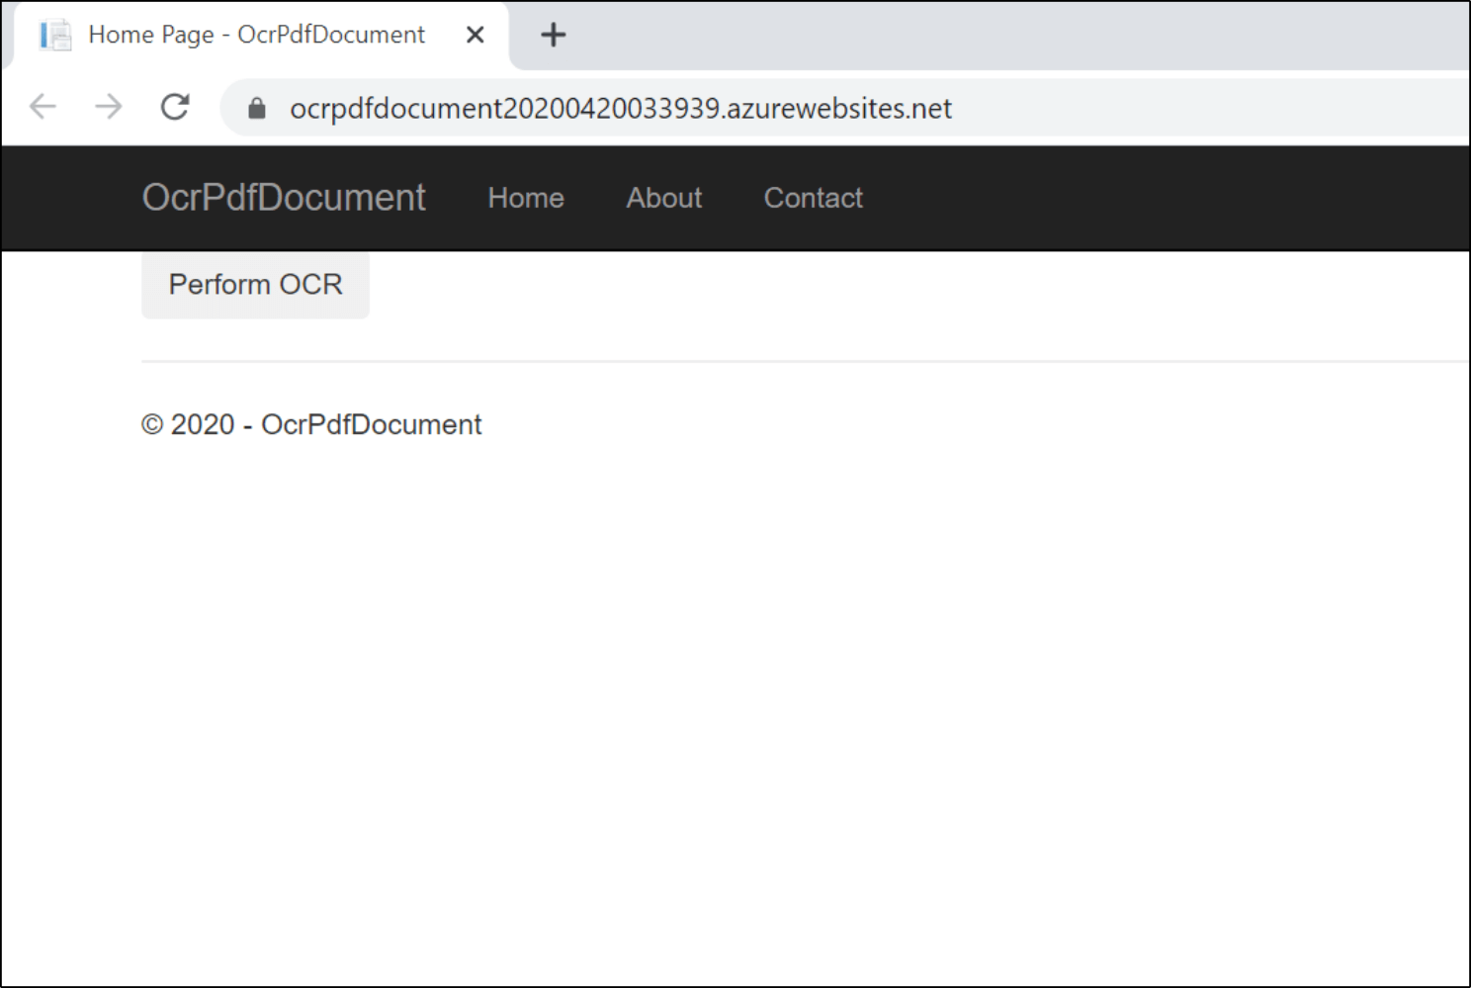This screenshot has width=1471, height=988.
Task: Click the browser forward arrow
Action: (109, 107)
